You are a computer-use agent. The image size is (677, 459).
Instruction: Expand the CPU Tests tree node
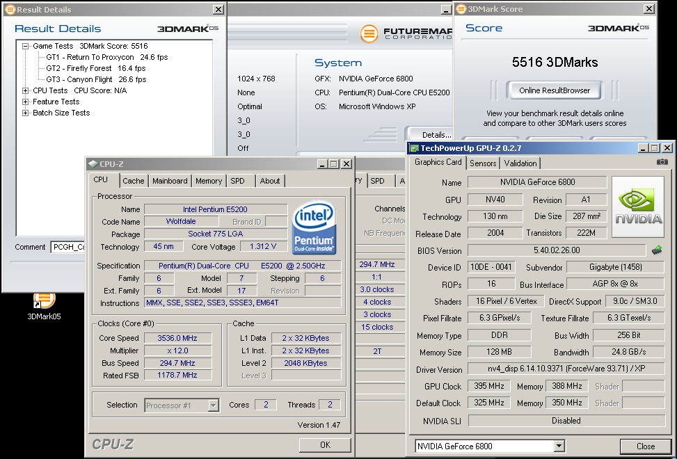(x=26, y=90)
